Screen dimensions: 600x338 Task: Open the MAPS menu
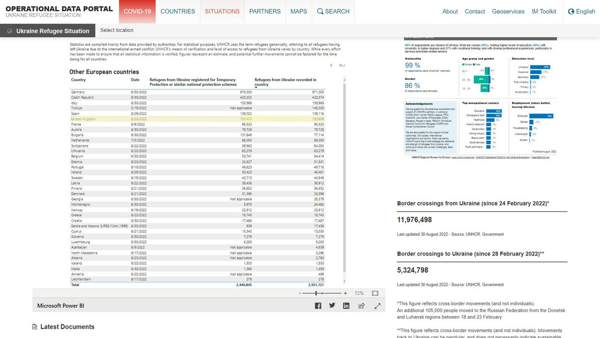click(x=299, y=11)
